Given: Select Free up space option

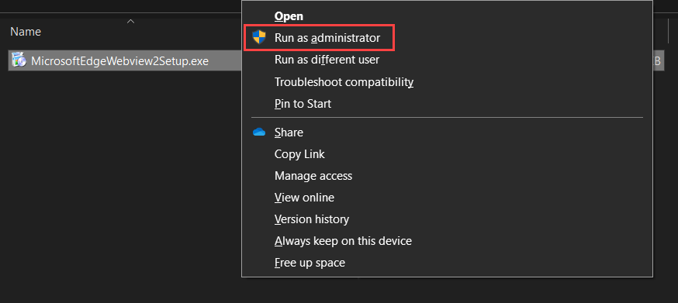Looking at the screenshot, I should click(310, 263).
